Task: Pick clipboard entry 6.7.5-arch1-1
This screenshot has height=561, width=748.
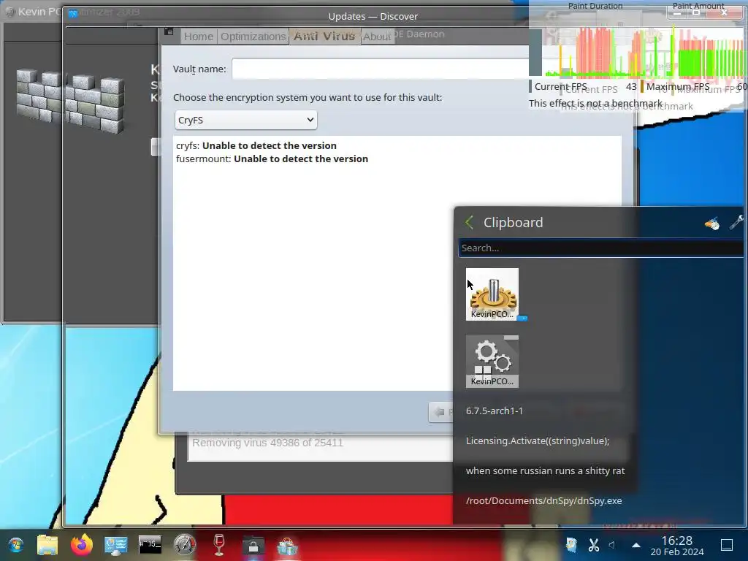Action: pyautogui.click(x=495, y=411)
